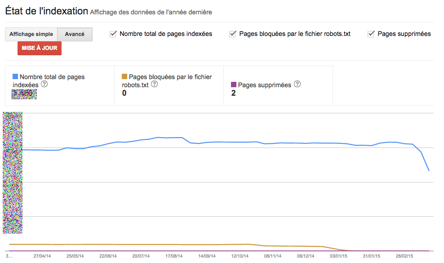444x263 pixels.
Task: Toggle the Pages supprimées checkbox
Action: coord(371,34)
